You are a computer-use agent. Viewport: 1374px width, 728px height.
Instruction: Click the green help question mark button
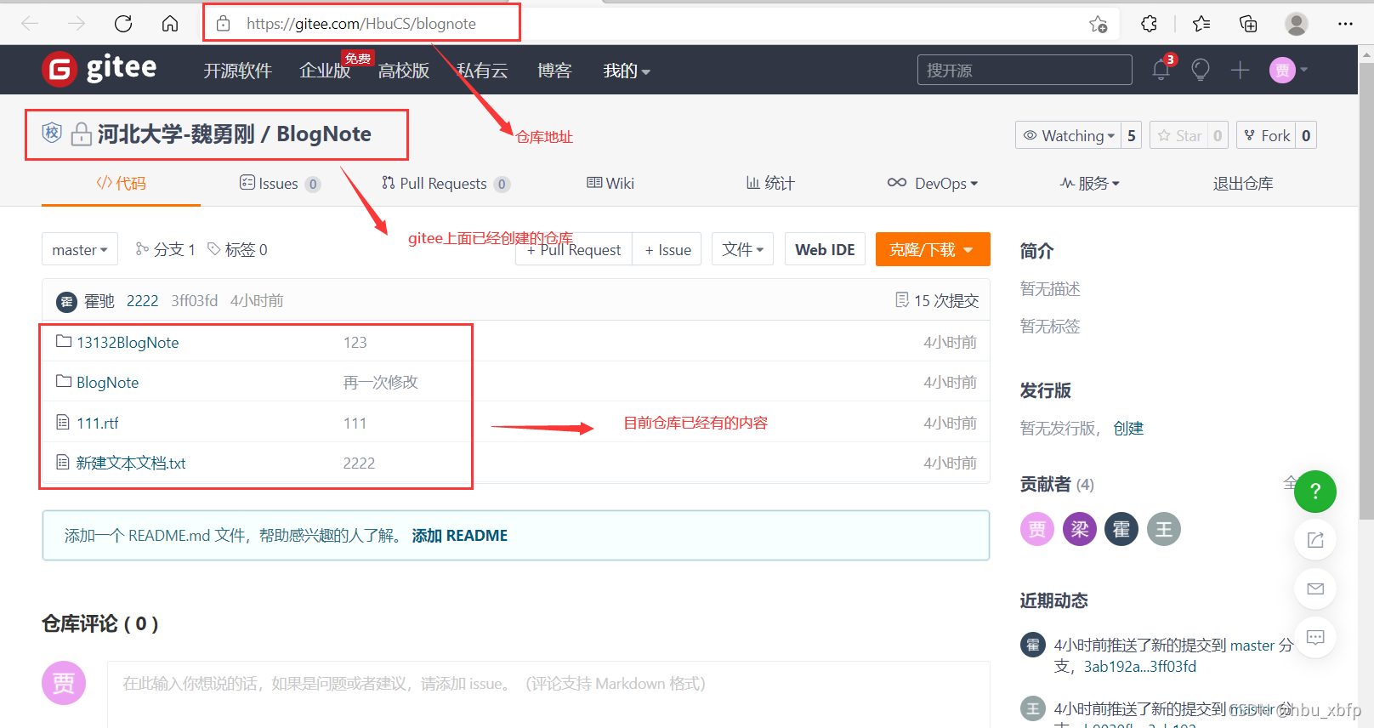click(1315, 492)
